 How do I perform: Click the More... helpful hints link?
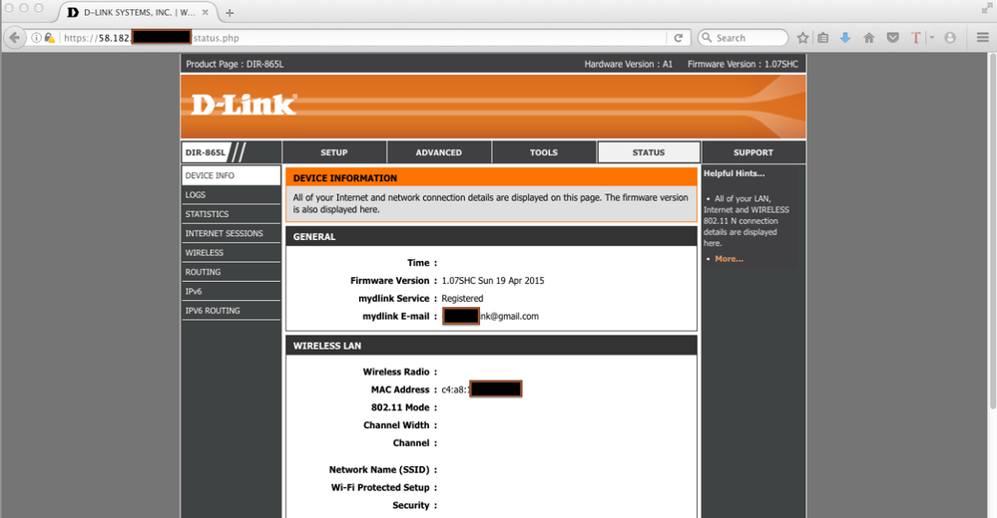(729, 259)
